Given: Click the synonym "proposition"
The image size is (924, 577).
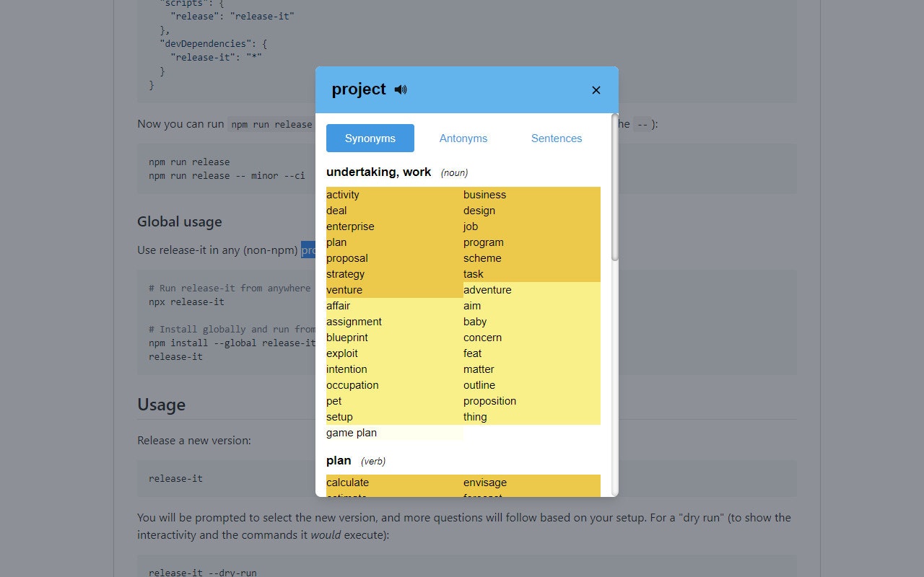Looking at the screenshot, I should coord(489,401).
